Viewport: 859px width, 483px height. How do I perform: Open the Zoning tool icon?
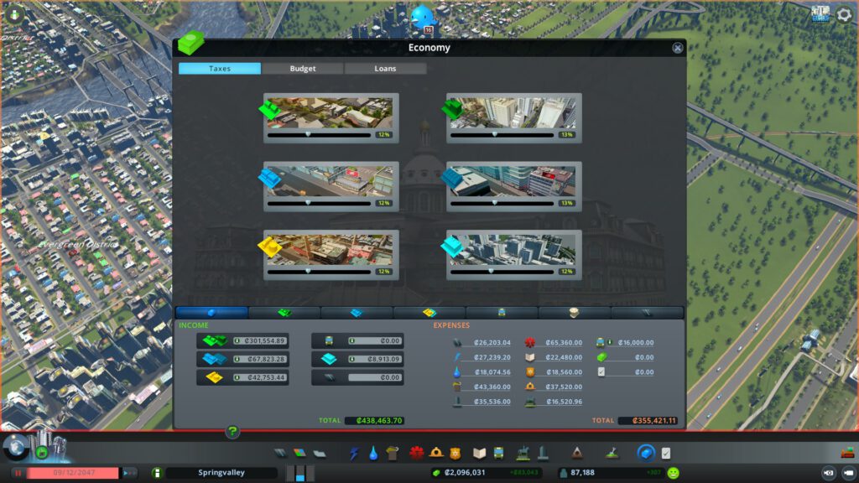coord(299,454)
